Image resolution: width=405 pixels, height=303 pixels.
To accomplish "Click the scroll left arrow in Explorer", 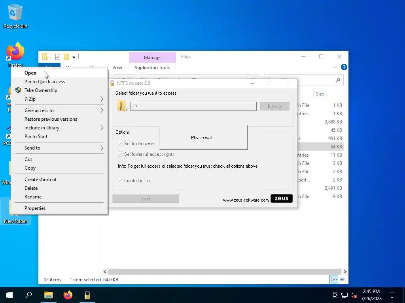I will coord(105,271).
